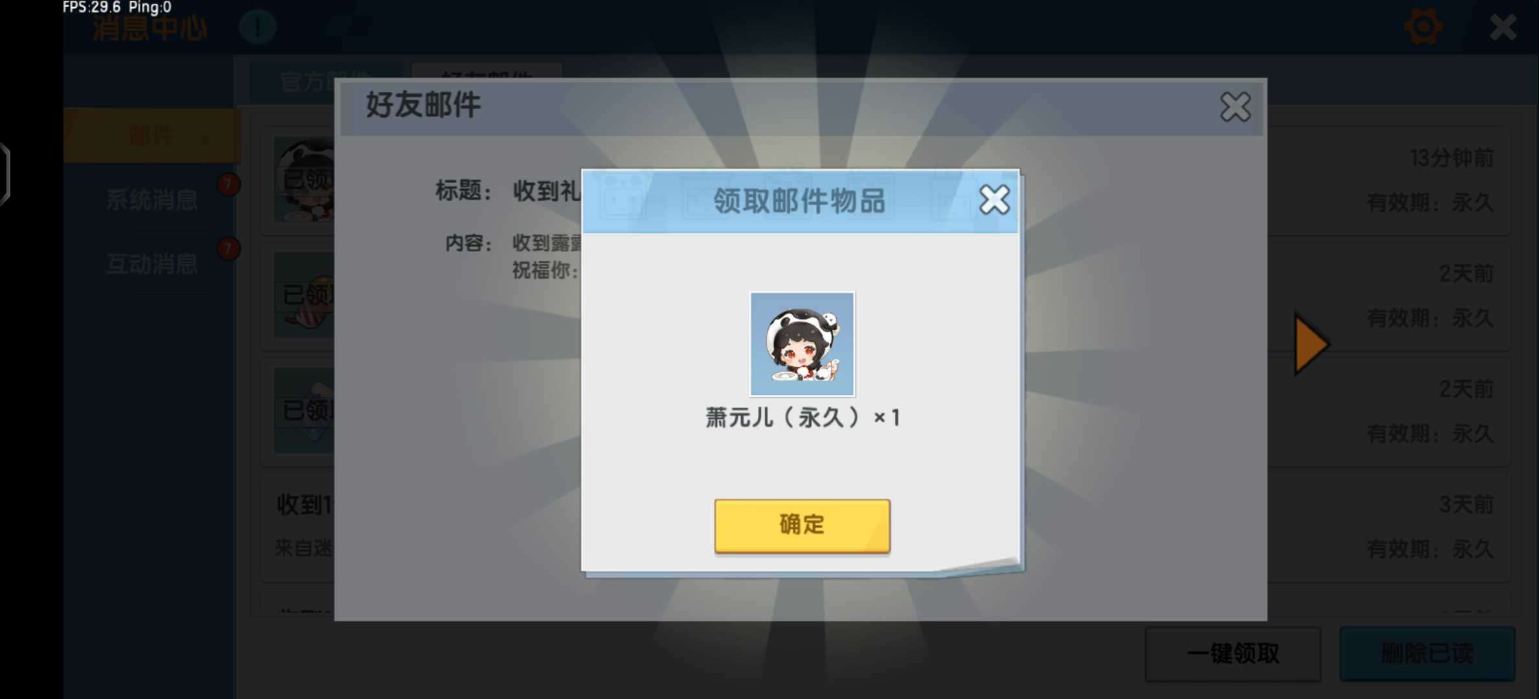The image size is (1539, 699).
Task: Select the 互动消息 sidebar item
Action: click(152, 264)
